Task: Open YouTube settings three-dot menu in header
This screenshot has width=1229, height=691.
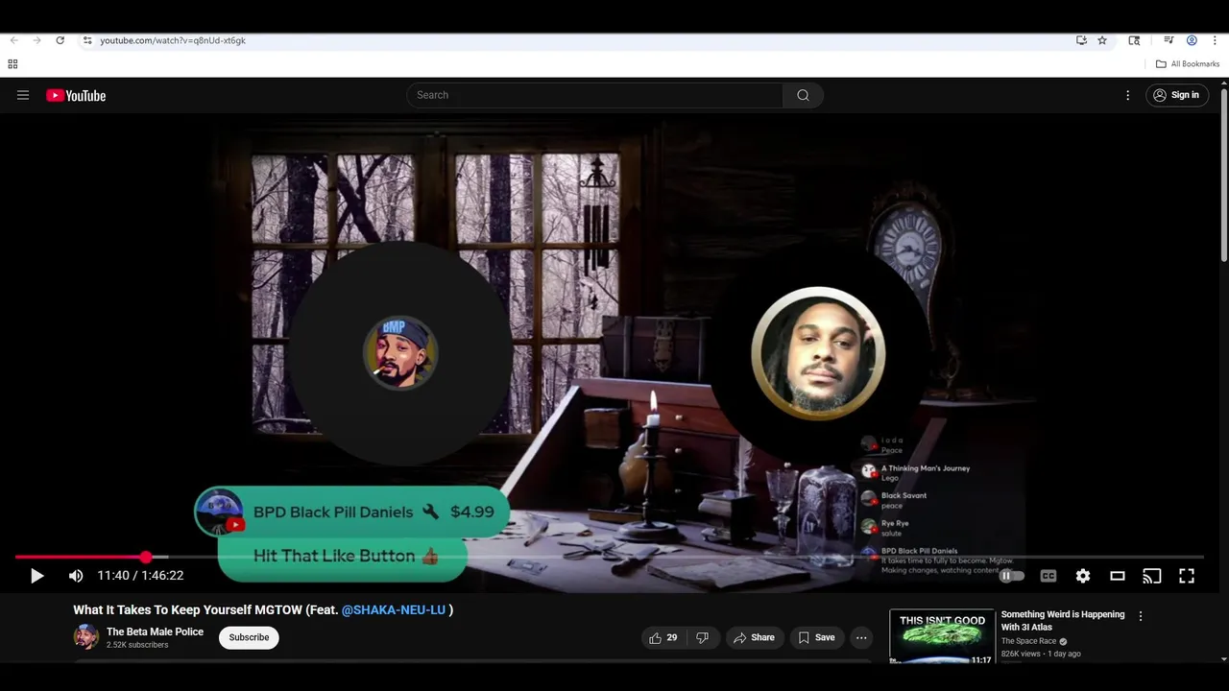Action: (x=1128, y=95)
